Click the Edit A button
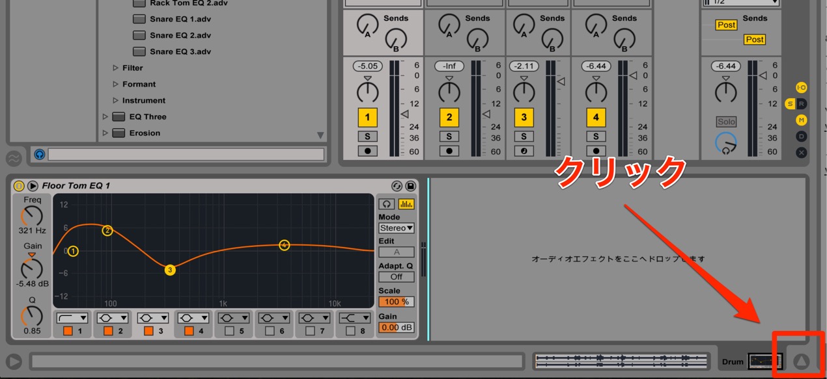 click(x=397, y=252)
